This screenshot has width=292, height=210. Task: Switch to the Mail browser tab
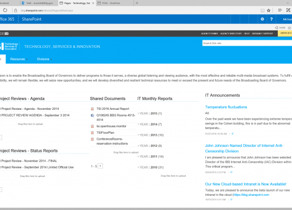click(39, 3)
